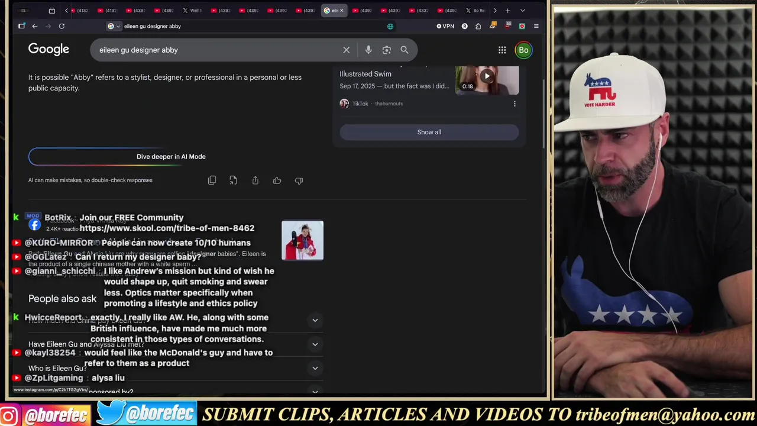
Task: Toggle the browser sidebar panel icon
Action: click(x=22, y=26)
